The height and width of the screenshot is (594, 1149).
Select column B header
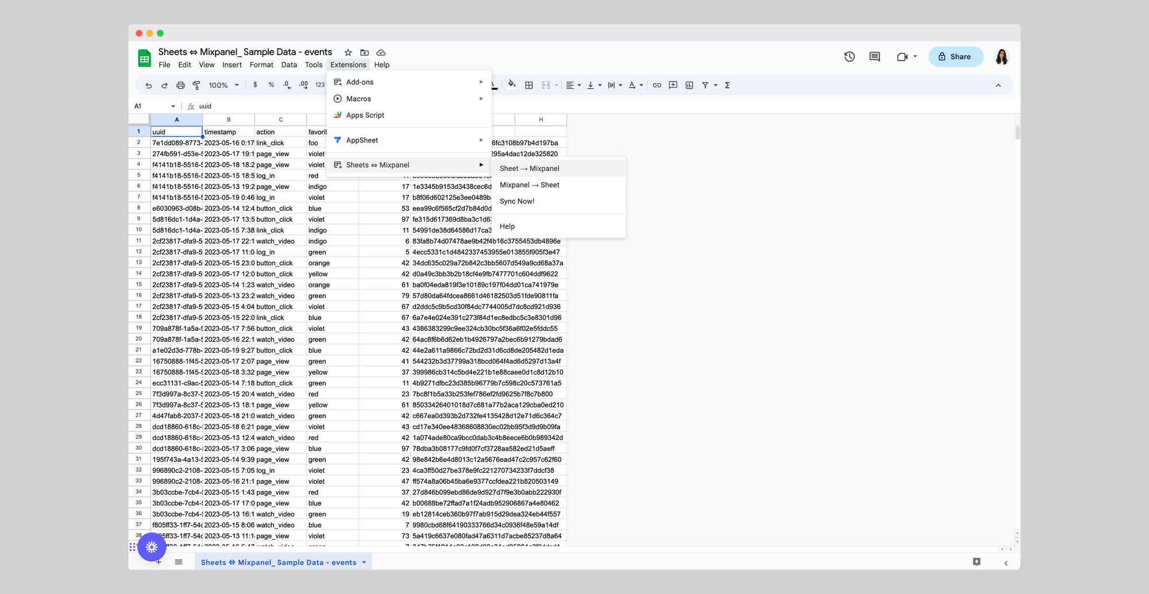click(x=229, y=119)
